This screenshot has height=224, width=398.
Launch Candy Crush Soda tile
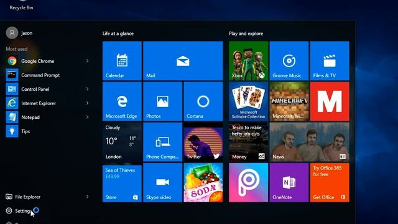click(x=203, y=182)
